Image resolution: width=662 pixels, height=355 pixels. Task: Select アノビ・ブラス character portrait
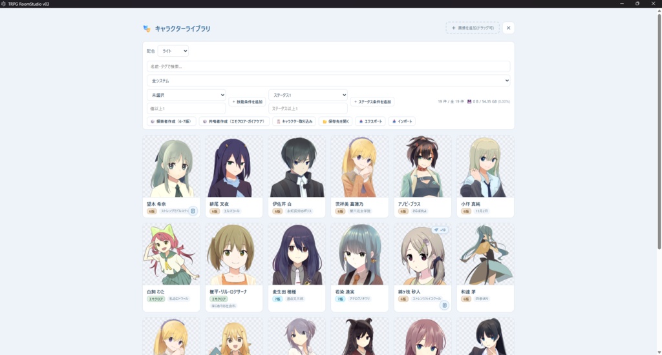(x=423, y=166)
